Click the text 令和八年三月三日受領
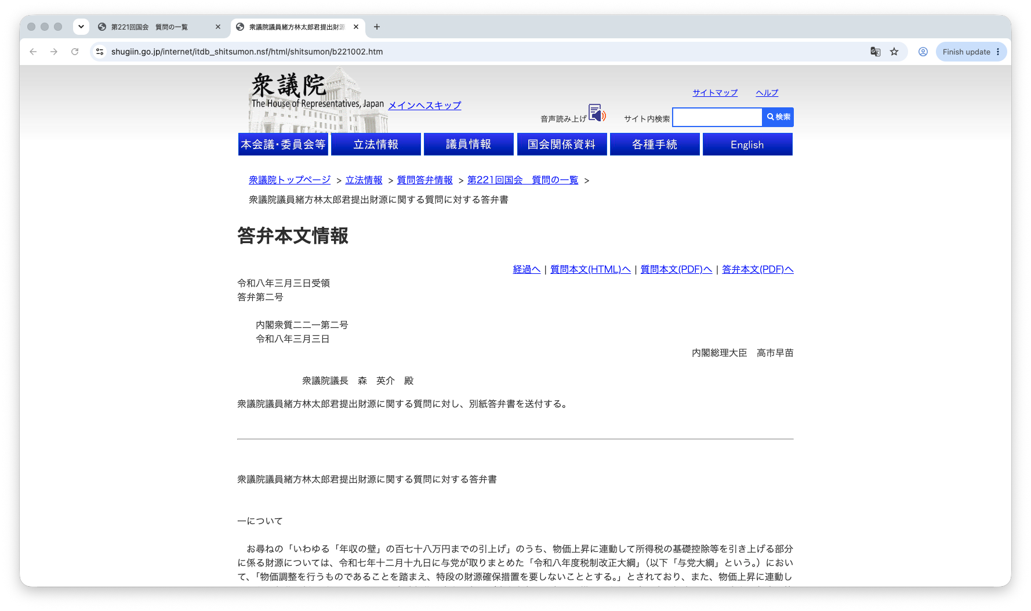This screenshot has height=611, width=1031. [284, 283]
